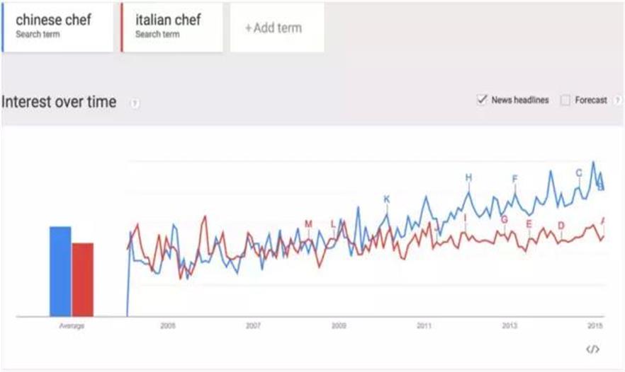Select red news marker D
Viewport: 625px width, 372px height.
click(561, 226)
